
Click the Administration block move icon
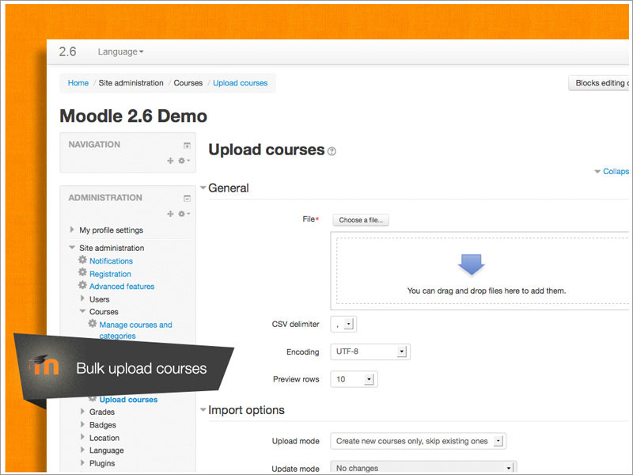tap(170, 214)
